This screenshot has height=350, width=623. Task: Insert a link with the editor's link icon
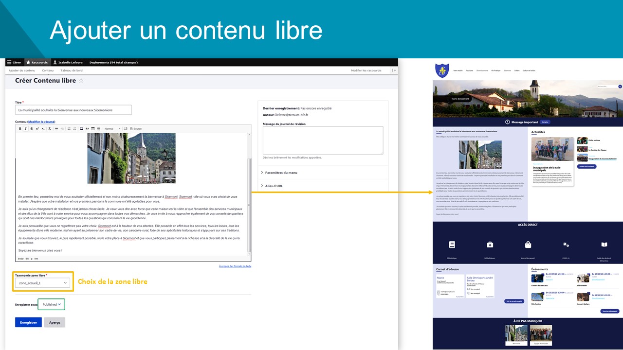coord(56,129)
